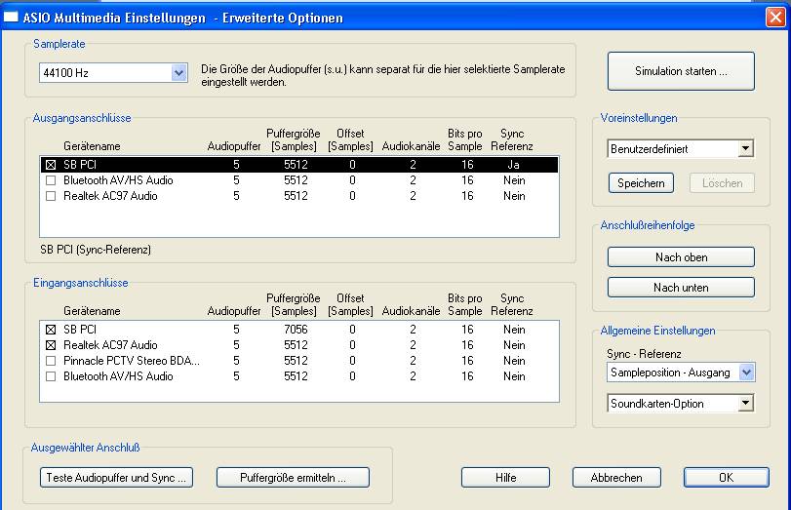This screenshot has height=510, width=791.
Task: Move device up with Nach oben
Action: pyautogui.click(x=681, y=257)
